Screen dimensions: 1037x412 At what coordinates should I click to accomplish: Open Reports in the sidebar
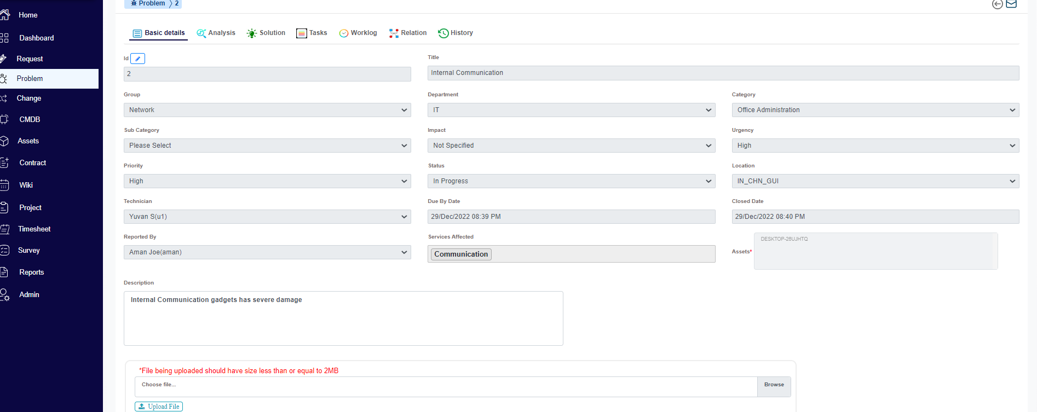tap(31, 272)
